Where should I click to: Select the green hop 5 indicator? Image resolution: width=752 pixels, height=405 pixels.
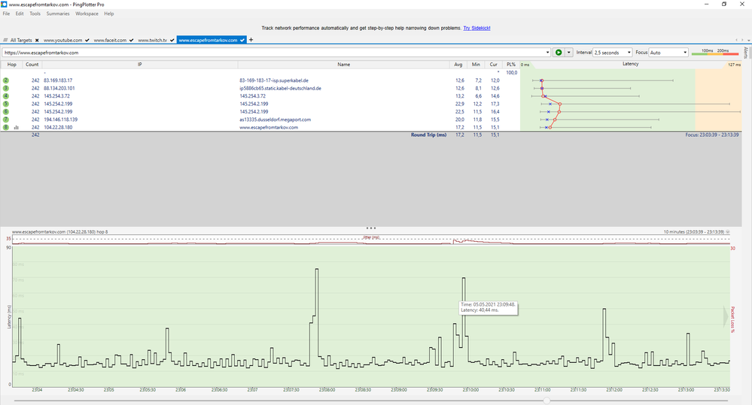point(6,104)
